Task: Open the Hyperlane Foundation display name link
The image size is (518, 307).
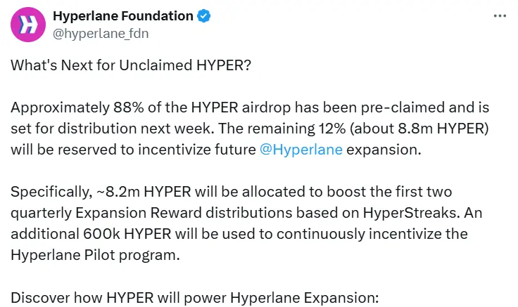Action: (123, 15)
